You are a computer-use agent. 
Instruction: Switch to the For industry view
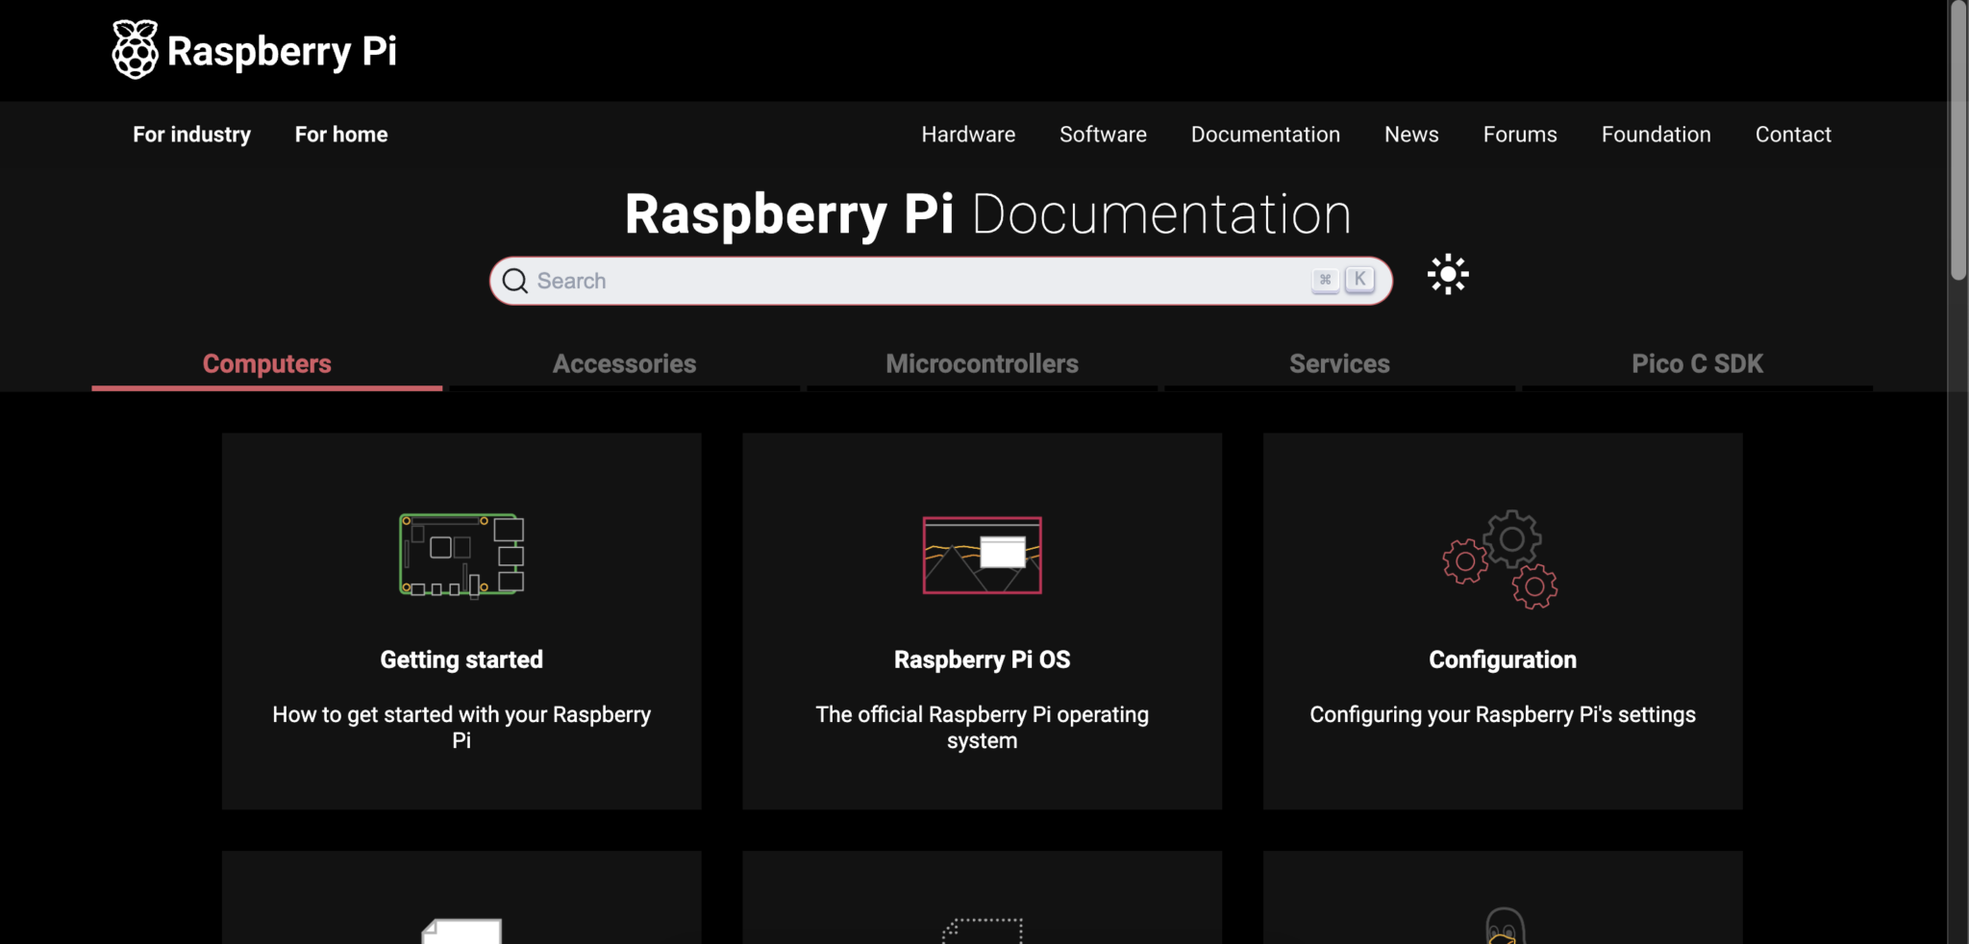point(191,135)
